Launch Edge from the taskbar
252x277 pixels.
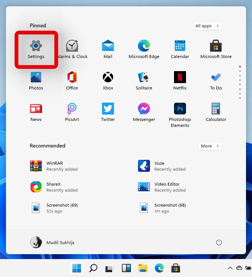(159, 268)
